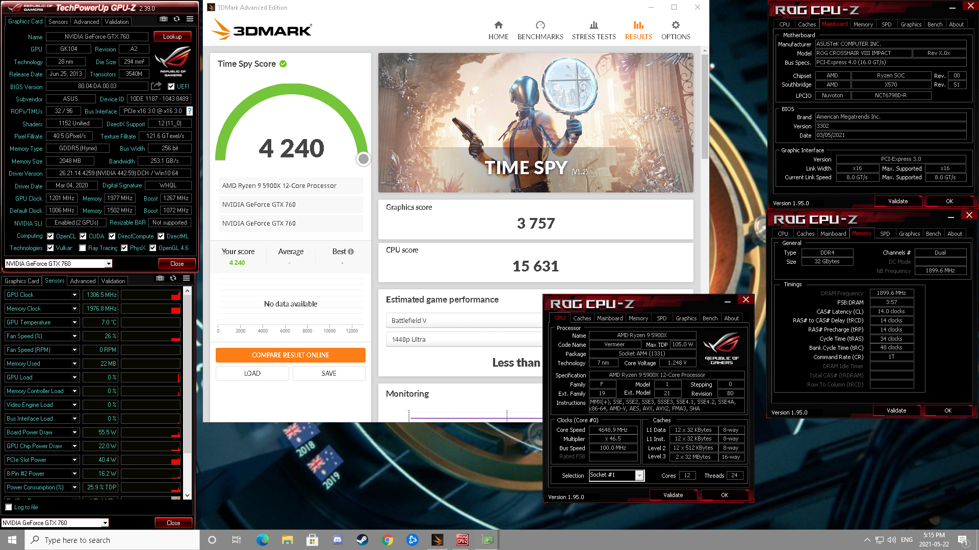Open 3DMark OPTIONS gear icon
The width and height of the screenshot is (979, 550).
coord(676,25)
